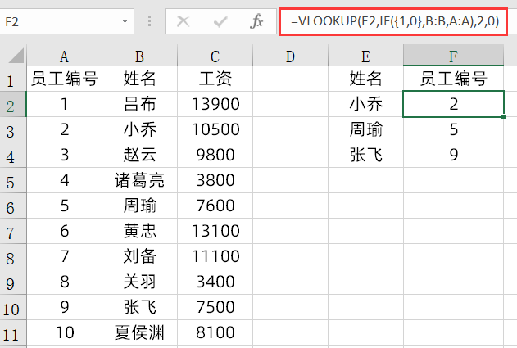Image resolution: width=517 pixels, height=348 pixels.
Task: Click the fill handle on cell F2
Action: pos(504,116)
